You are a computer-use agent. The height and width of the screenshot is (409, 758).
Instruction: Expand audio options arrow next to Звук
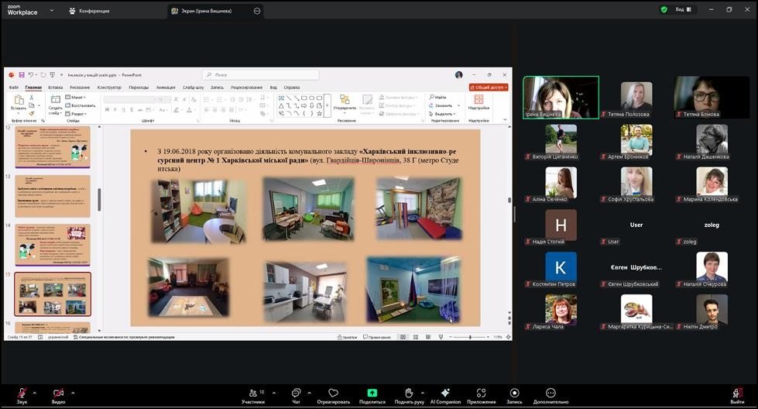pos(36,391)
